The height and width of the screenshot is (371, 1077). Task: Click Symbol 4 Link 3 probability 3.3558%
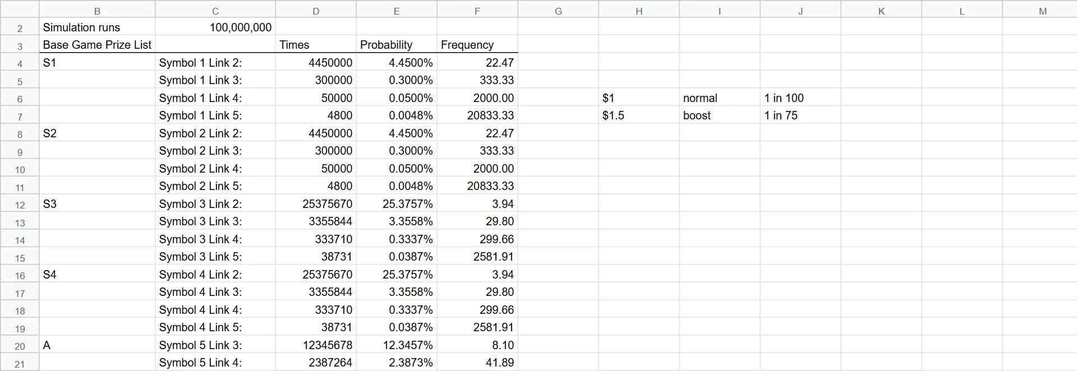[x=397, y=292]
